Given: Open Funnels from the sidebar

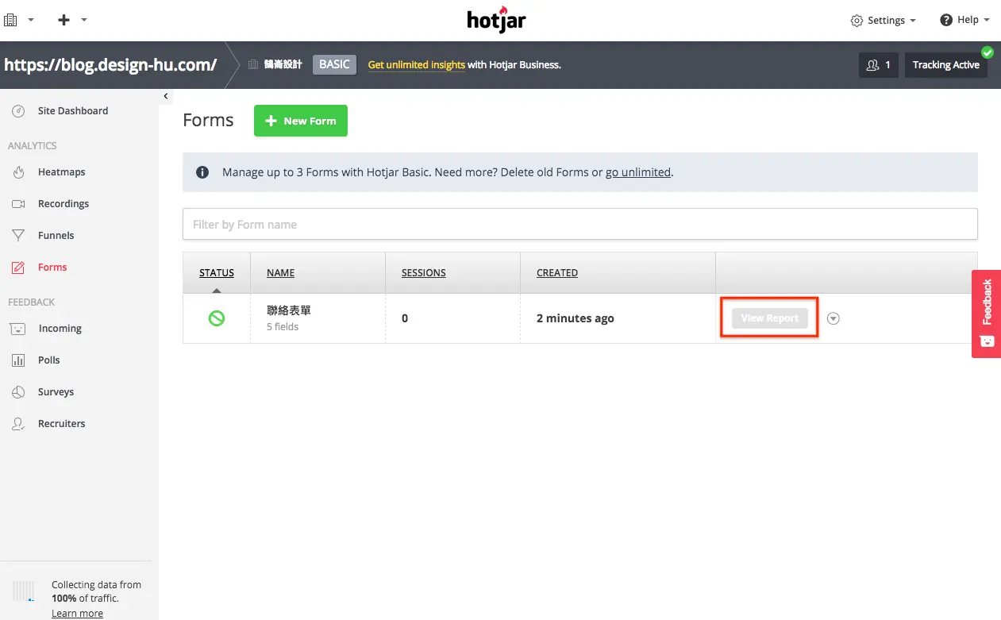Looking at the screenshot, I should (56, 236).
